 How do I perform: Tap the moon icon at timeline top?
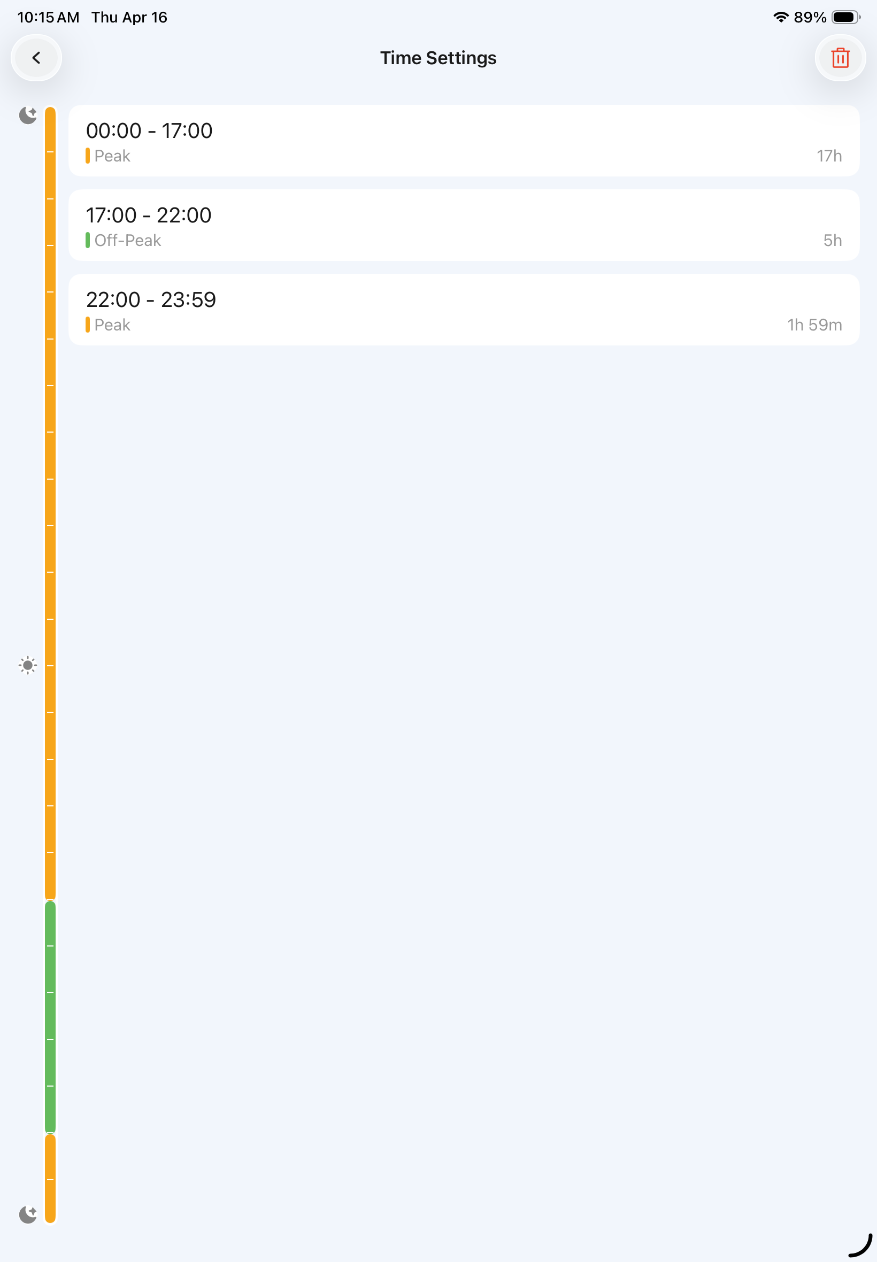coord(28,116)
